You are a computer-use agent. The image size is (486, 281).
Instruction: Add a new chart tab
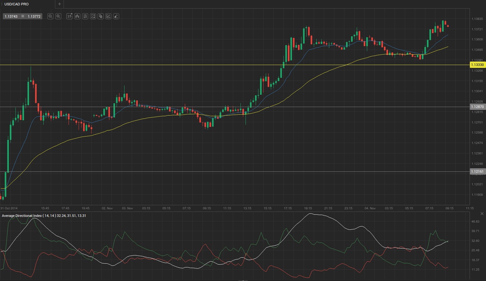[59, 4]
